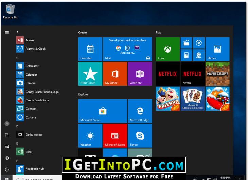This screenshot has height=180, width=248.
Task: Launch the Skype tile
Action: 140,136
